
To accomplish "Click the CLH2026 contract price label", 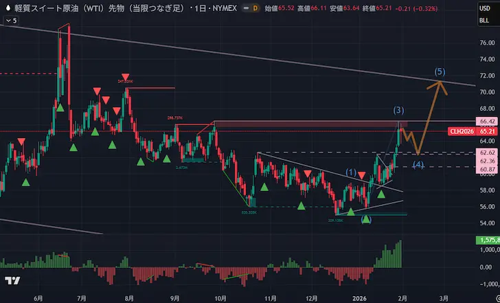I will 463,131.
